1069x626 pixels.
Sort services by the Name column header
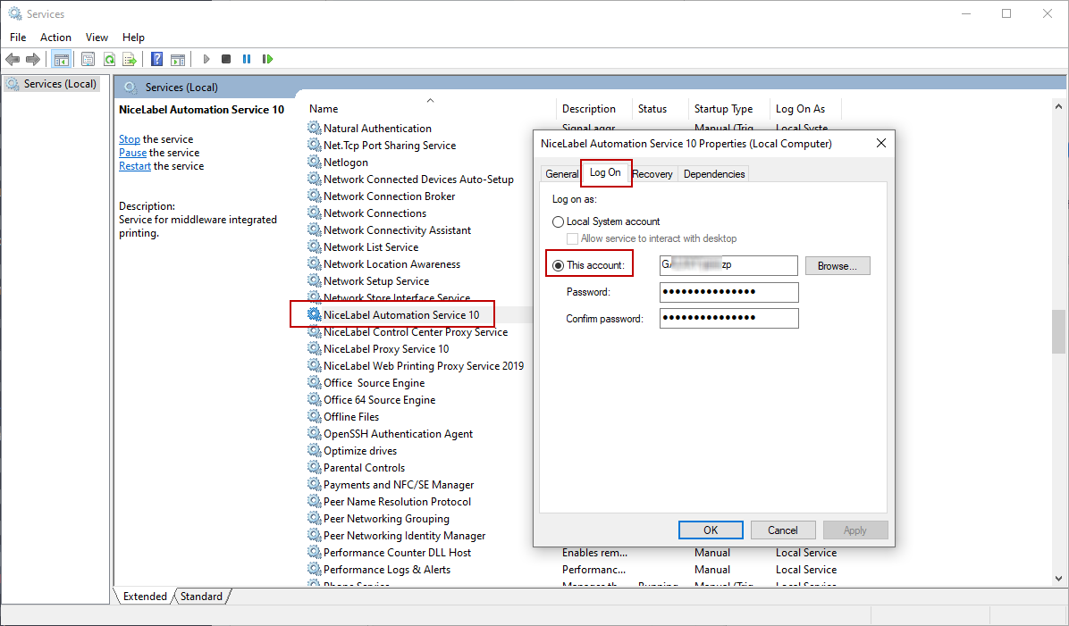[x=324, y=109]
